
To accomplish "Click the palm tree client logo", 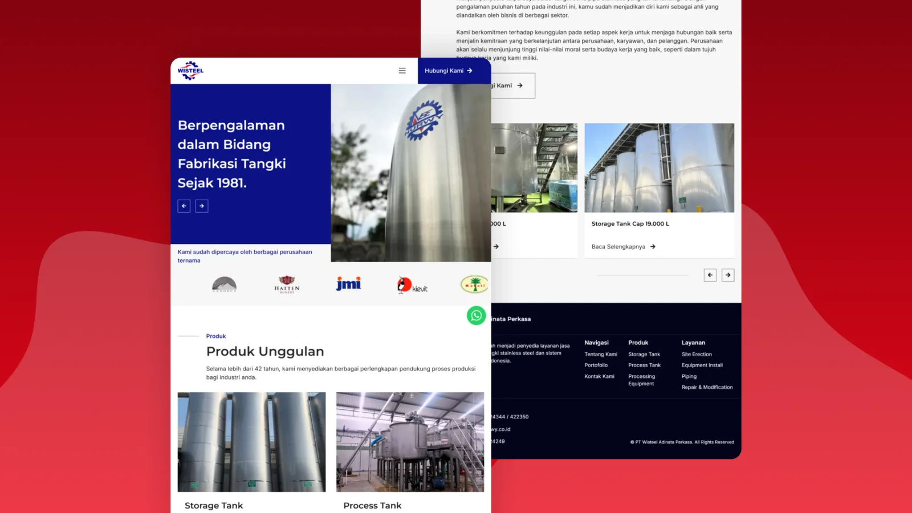I will tap(475, 284).
